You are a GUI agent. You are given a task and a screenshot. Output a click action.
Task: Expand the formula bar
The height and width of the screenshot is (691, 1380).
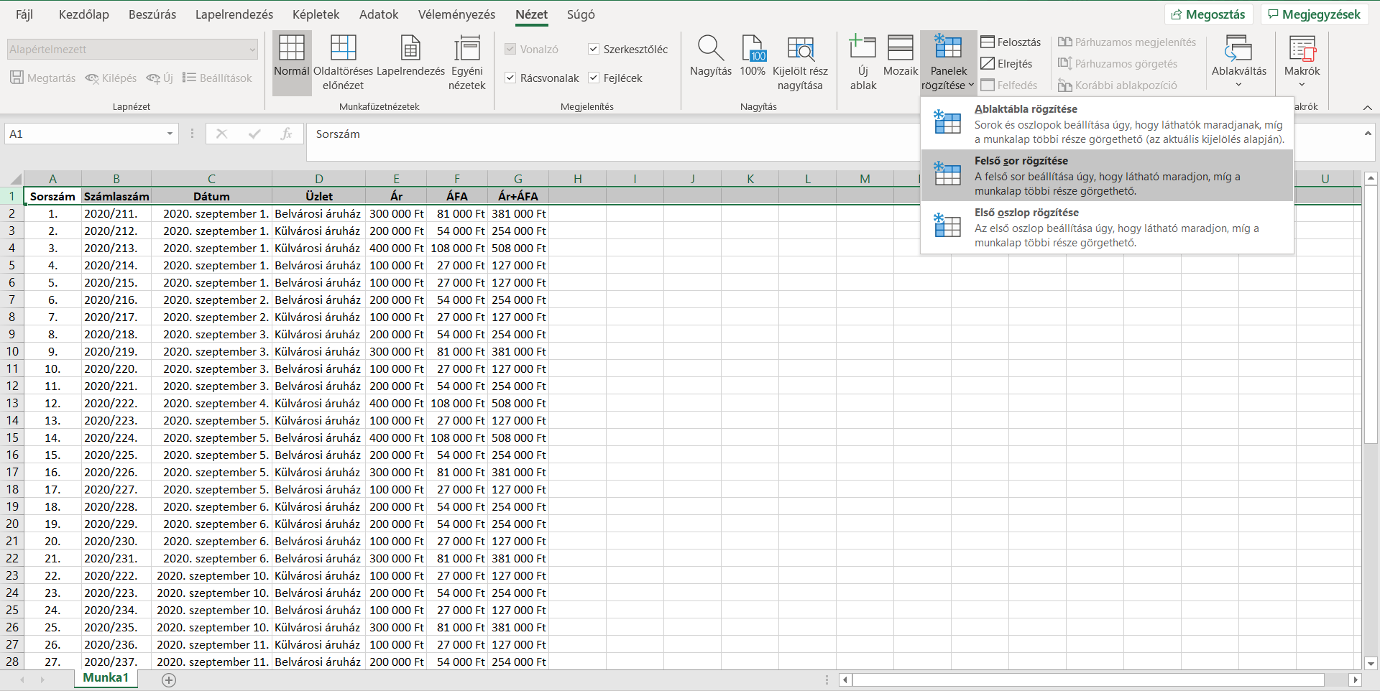tap(1367, 134)
